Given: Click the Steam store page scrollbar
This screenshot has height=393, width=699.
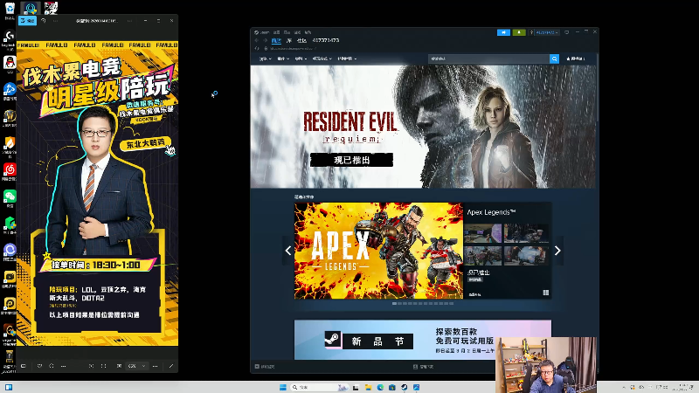Looking at the screenshot, I should tap(597, 89).
